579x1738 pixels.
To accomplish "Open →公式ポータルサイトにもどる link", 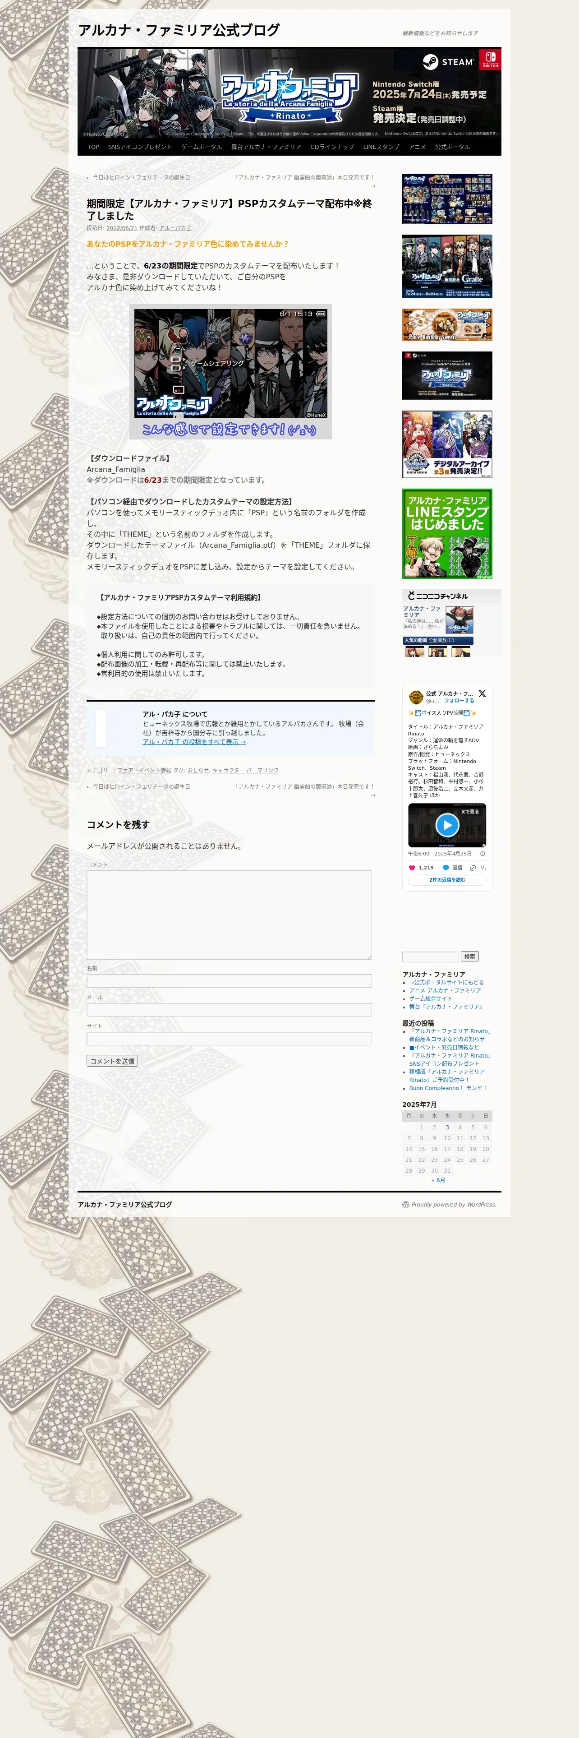I will pyautogui.click(x=446, y=982).
